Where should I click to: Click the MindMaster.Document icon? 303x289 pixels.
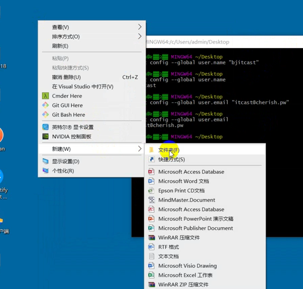coord(151,200)
